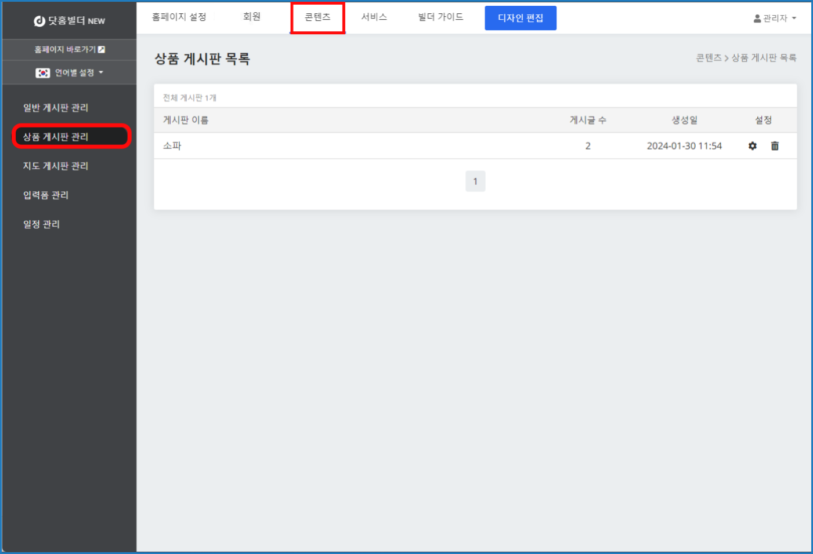Click the 닷홈빌더 logo icon
813x554 pixels.
39,21
